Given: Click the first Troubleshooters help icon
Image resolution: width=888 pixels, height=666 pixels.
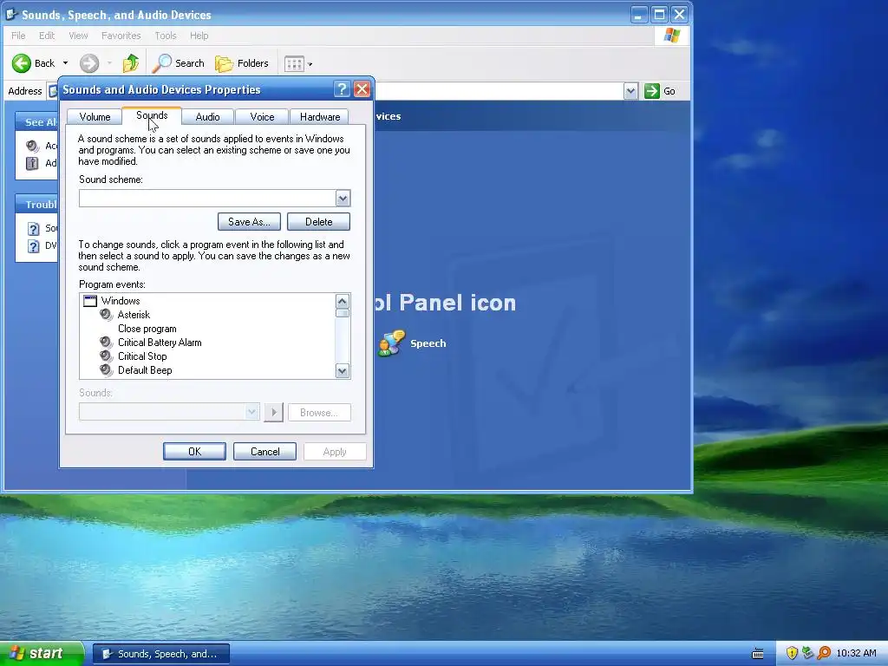Looking at the screenshot, I should pyautogui.click(x=34, y=228).
